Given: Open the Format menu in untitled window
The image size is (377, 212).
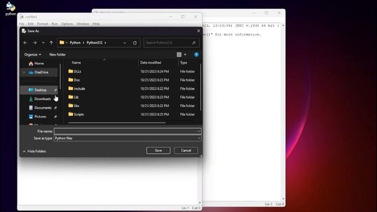Looking at the screenshot, I should pyautogui.click(x=42, y=24).
